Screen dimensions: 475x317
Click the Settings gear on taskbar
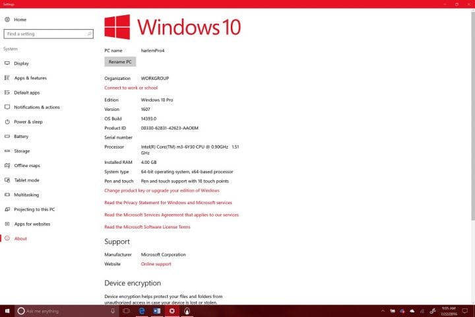coord(172,311)
